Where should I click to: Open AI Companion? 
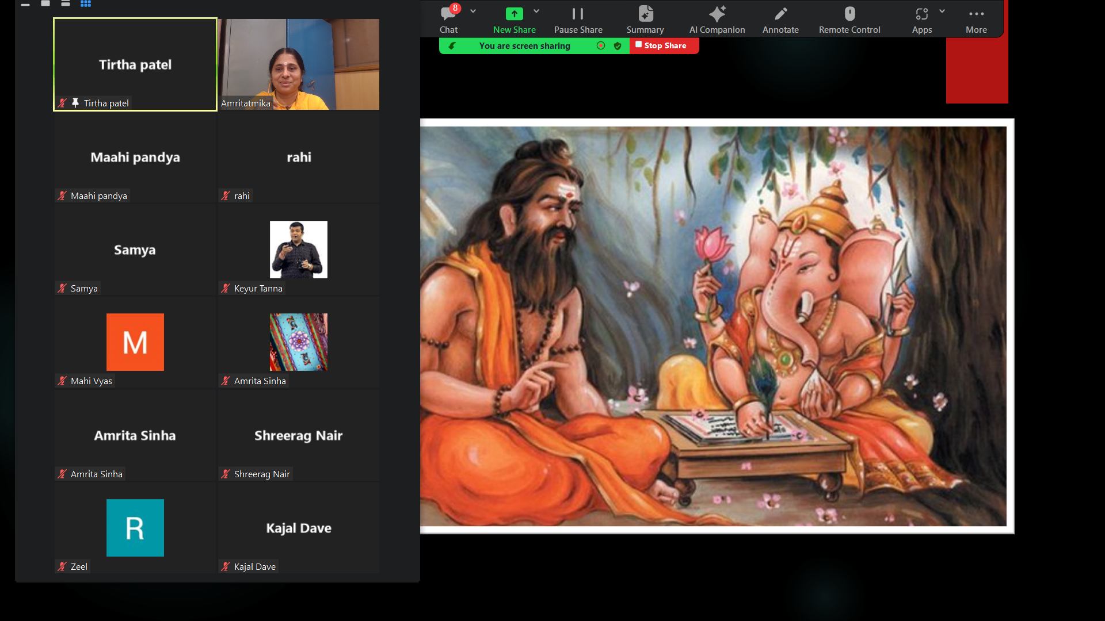[x=717, y=20]
